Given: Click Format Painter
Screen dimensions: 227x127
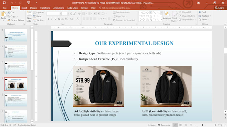Looking at the screenshot, I should pos(16,20).
